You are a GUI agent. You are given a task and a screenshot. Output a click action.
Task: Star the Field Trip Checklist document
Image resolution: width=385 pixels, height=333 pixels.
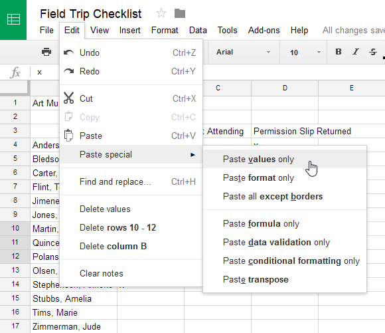point(161,13)
